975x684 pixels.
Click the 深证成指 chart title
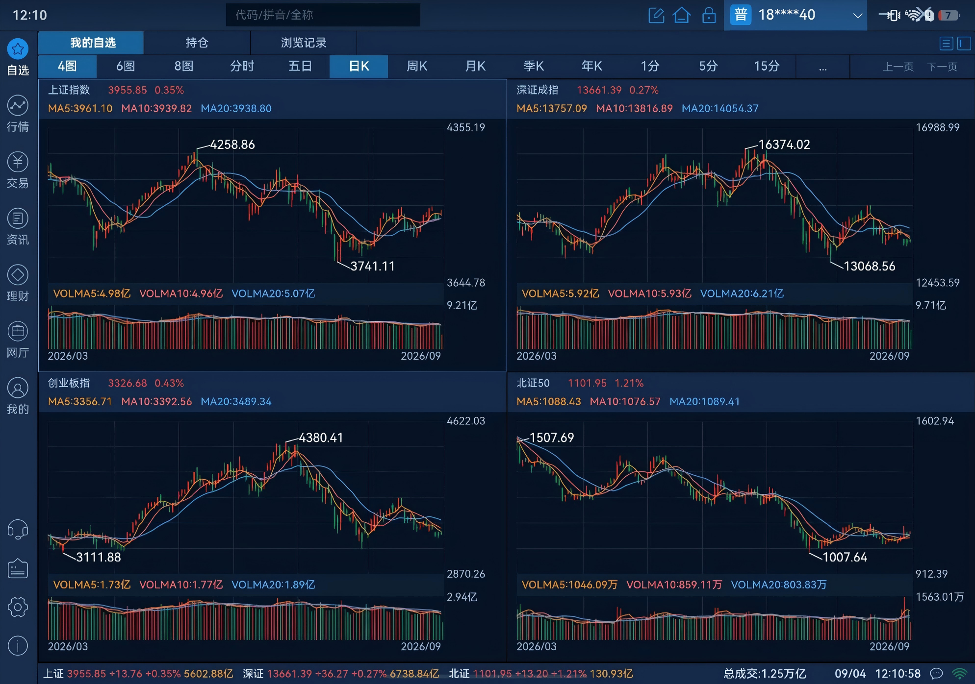(x=538, y=90)
